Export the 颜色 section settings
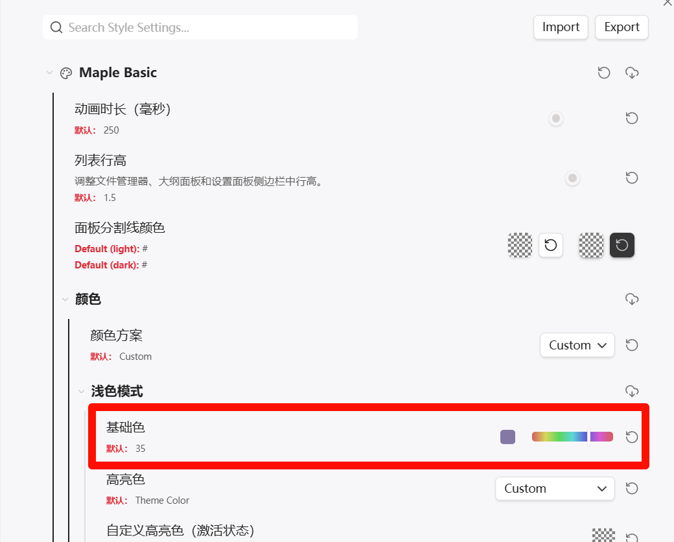The height and width of the screenshot is (542, 674). click(632, 299)
